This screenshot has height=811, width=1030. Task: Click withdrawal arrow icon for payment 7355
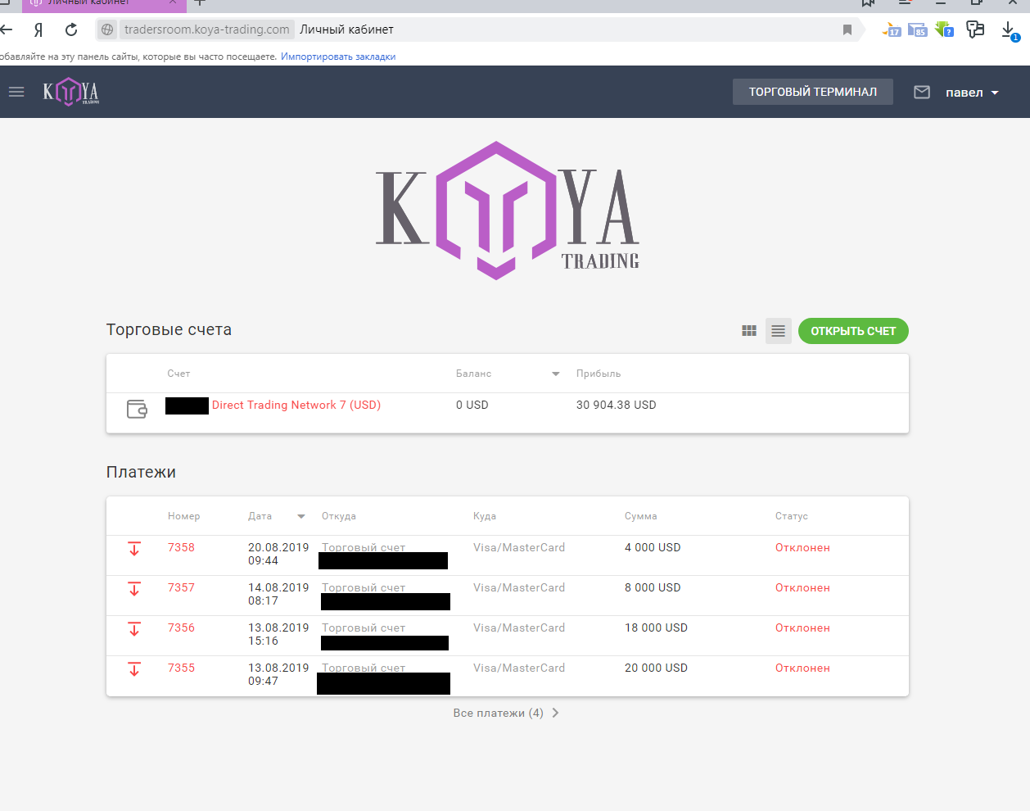pyautogui.click(x=134, y=668)
